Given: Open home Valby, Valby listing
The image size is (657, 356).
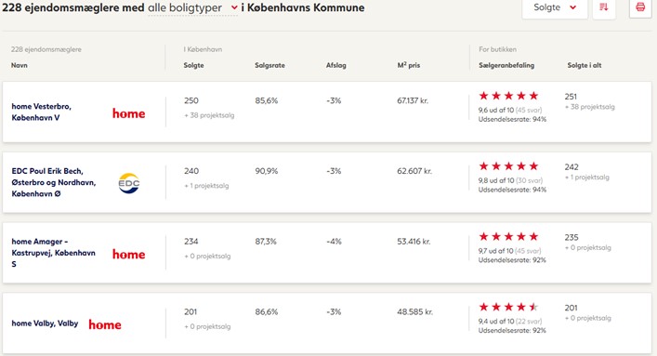Looking at the screenshot, I should click(x=45, y=323).
